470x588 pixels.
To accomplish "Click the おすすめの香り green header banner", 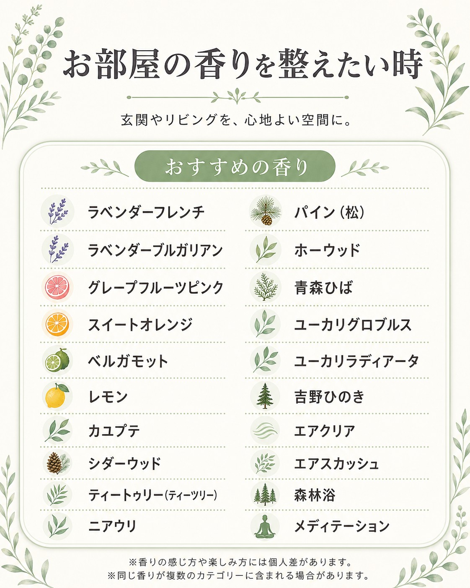I will coord(235,167).
